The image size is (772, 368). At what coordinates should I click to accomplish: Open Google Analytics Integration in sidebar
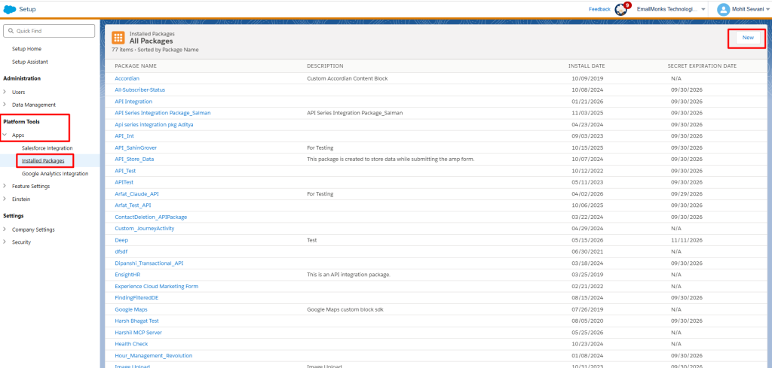[55, 173]
